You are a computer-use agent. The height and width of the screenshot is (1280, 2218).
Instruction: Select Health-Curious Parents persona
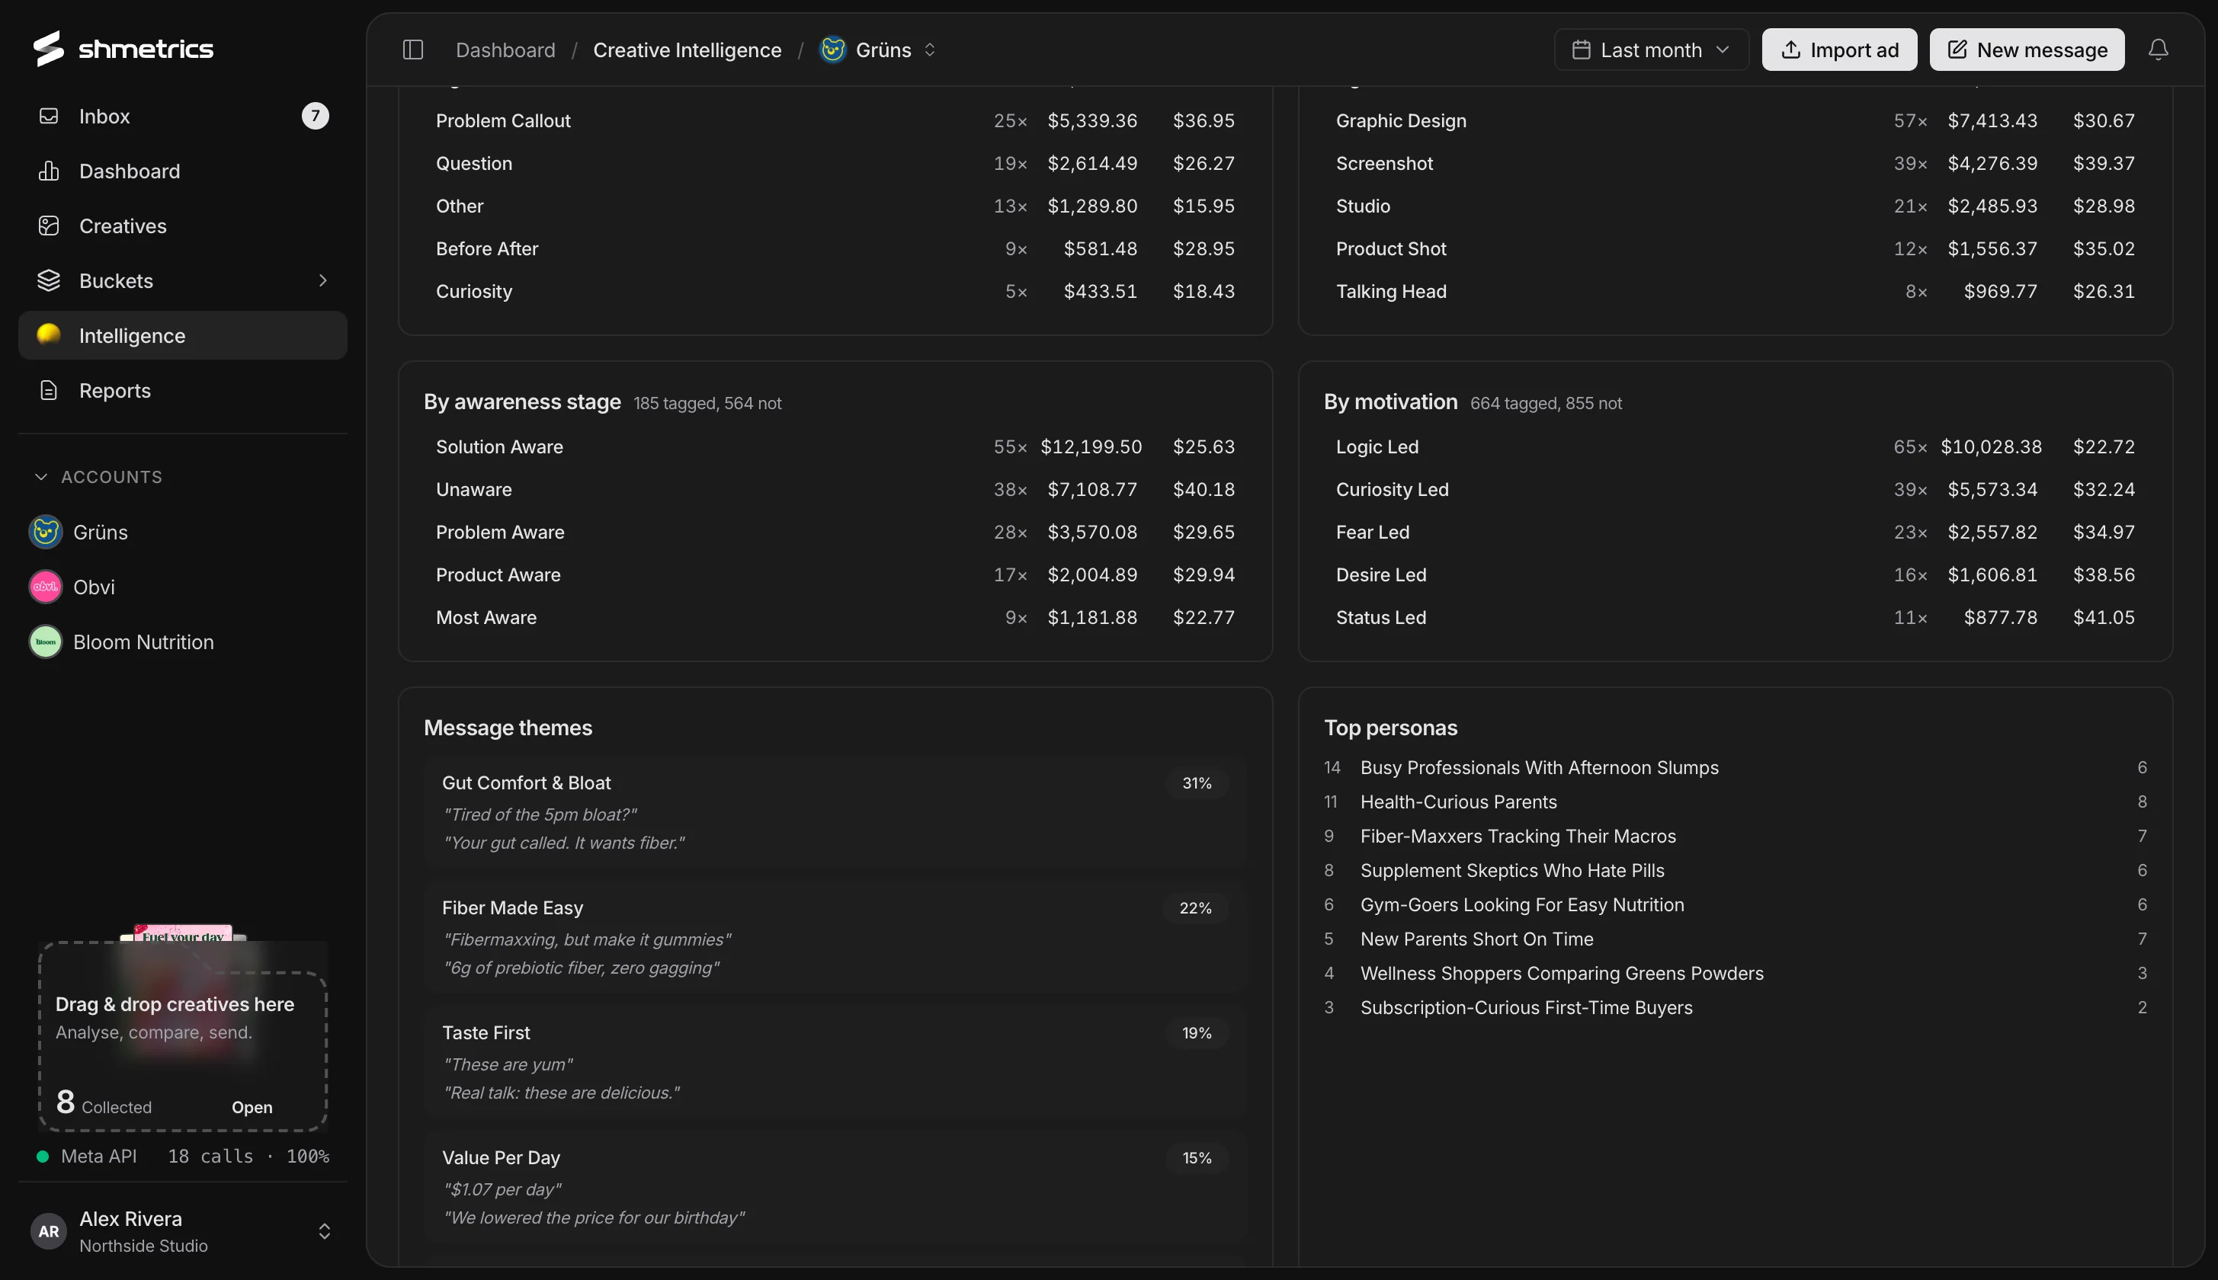(1736, 802)
